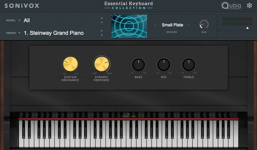Click the SONiVOX logo
The image size is (257, 150).
pos(22,6)
